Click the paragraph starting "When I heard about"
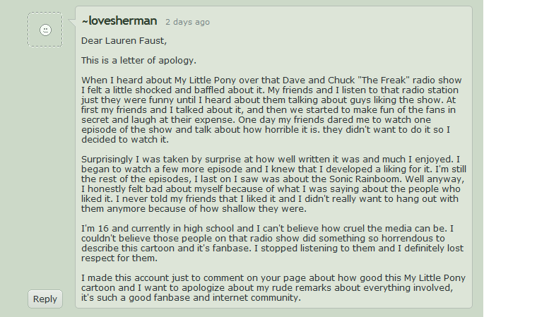Image resolution: width=549 pixels, height=317 pixels. click(273, 110)
